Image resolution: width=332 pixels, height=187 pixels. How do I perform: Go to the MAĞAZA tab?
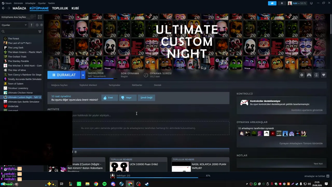[19, 8]
